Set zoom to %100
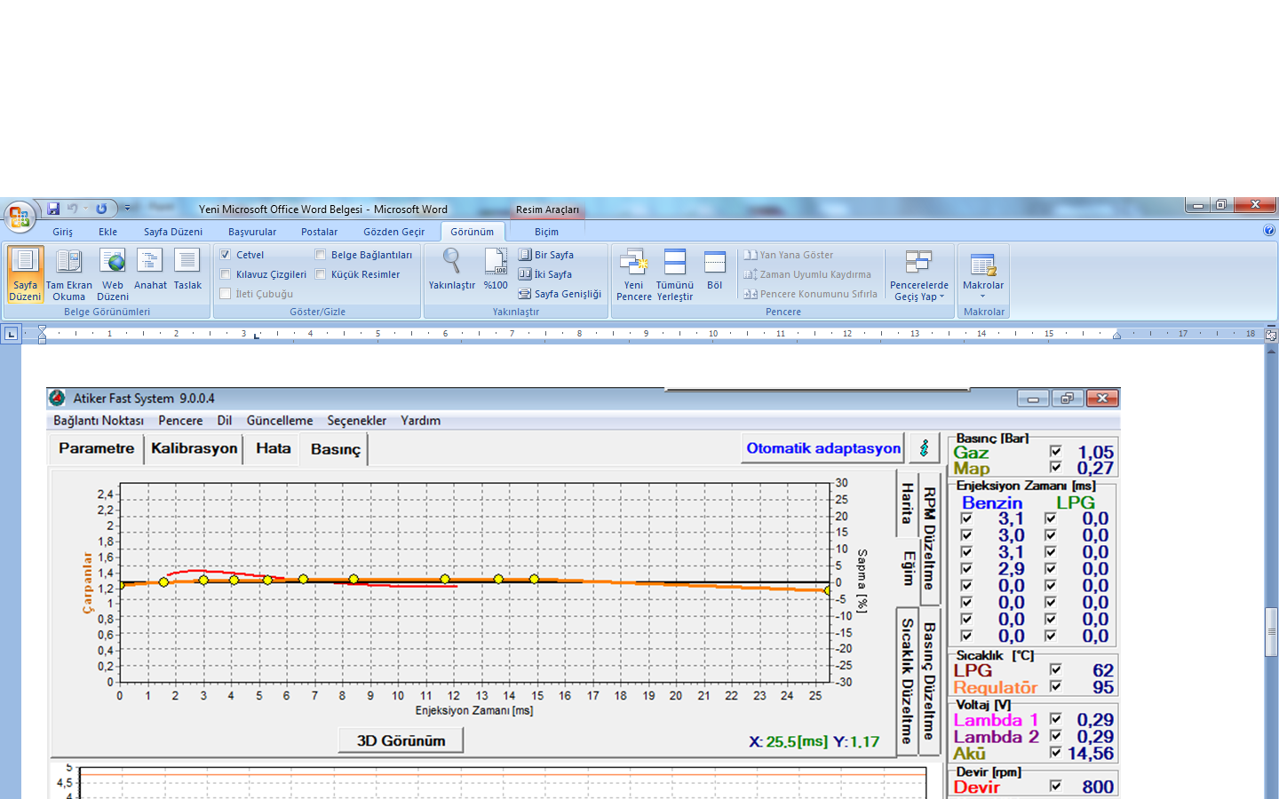The width and height of the screenshot is (1279, 799). 496,270
